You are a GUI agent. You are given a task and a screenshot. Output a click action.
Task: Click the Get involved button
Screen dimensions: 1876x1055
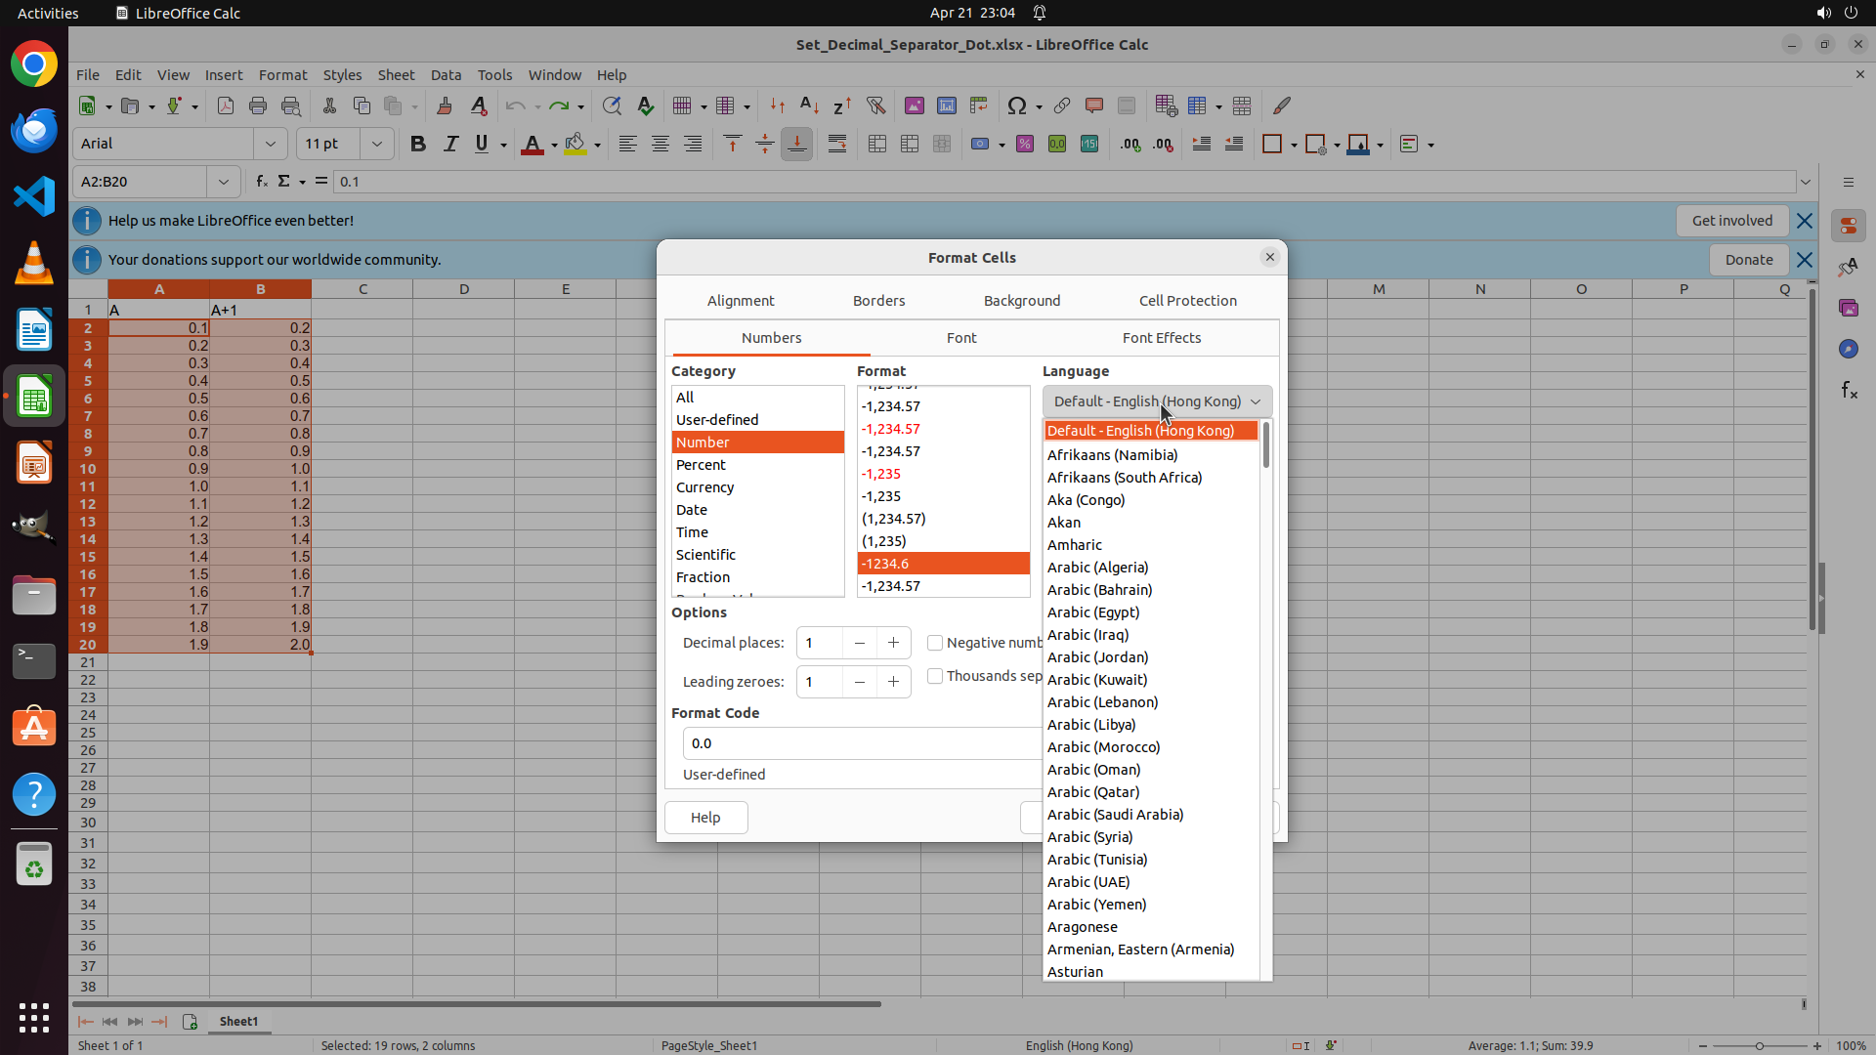(1731, 221)
